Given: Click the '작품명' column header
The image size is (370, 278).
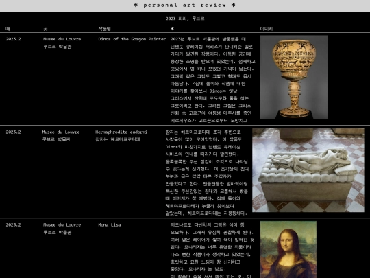Looking at the screenshot, I should pyautogui.click(x=104, y=29).
